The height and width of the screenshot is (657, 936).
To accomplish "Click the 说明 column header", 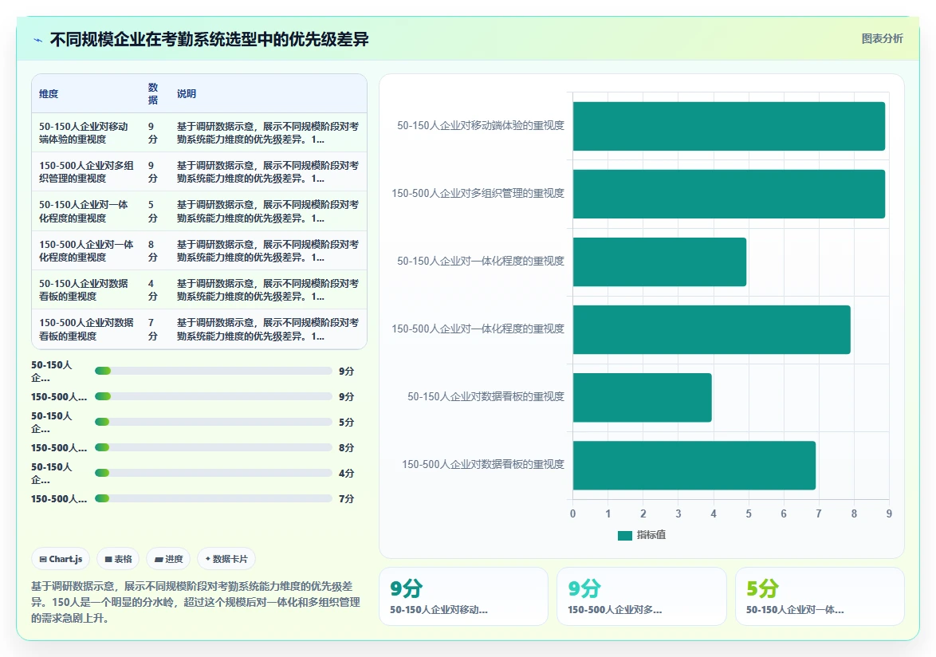I will 187,94.
